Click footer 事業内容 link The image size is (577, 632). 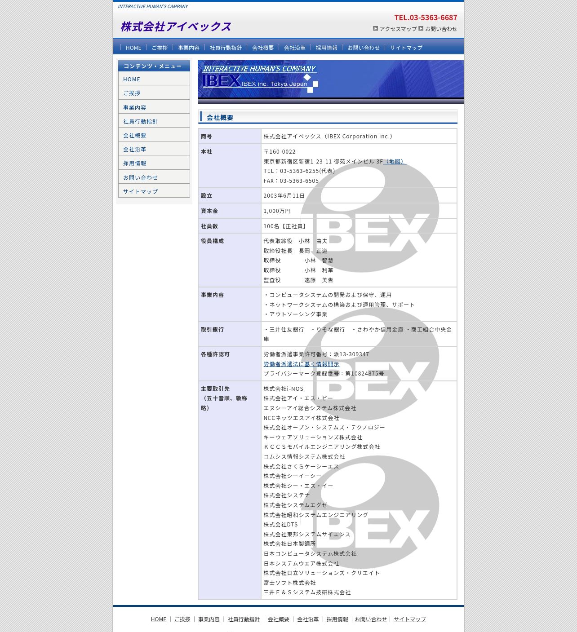click(x=209, y=619)
